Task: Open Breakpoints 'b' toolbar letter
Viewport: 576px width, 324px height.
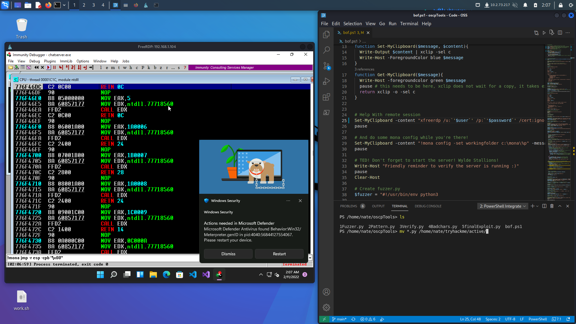Action: (x=155, y=67)
